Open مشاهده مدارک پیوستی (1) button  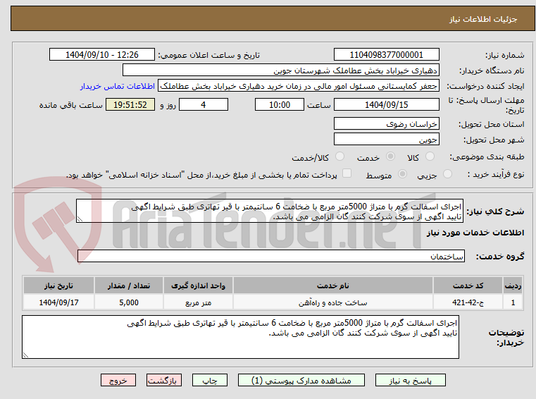point(301,380)
